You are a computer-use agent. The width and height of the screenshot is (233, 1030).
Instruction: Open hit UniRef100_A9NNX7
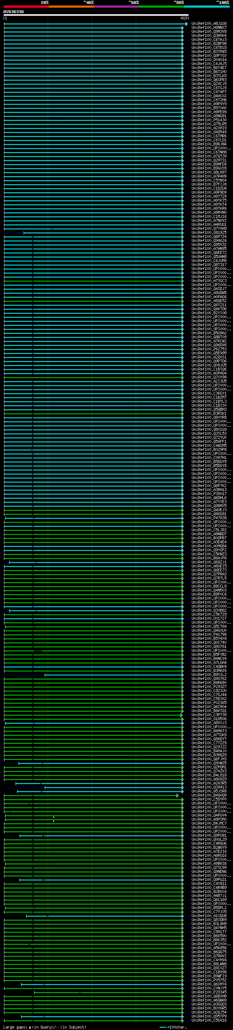pos(209,28)
